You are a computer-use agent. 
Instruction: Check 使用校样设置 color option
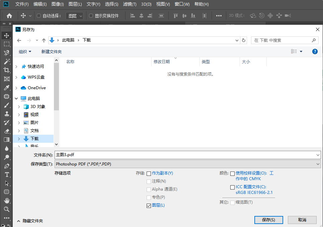232,174
